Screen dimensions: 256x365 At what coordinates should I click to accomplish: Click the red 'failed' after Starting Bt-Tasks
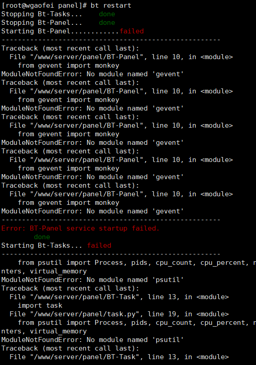(99, 245)
